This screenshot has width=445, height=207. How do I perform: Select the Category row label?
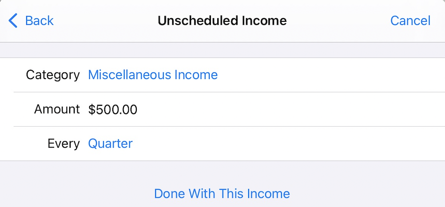(x=53, y=75)
